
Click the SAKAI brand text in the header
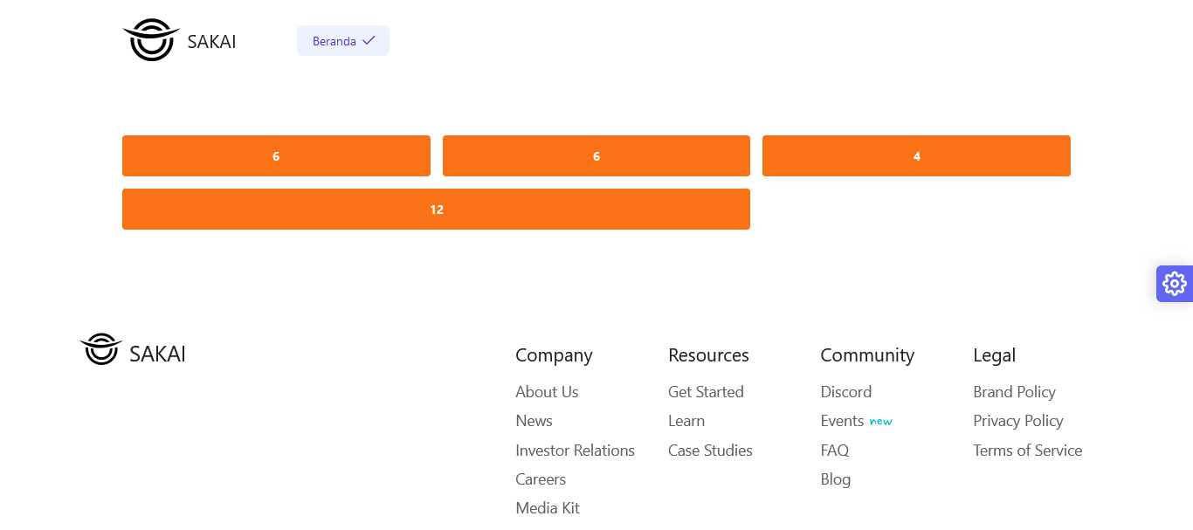click(211, 41)
